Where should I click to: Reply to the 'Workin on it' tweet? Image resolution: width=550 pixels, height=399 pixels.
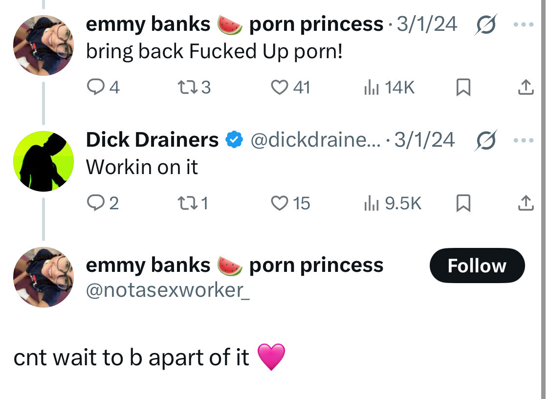pos(94,202)
